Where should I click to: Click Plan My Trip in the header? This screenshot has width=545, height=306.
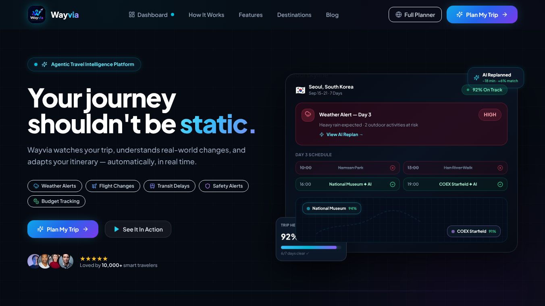pyautogui.click(x=482, y=14)
